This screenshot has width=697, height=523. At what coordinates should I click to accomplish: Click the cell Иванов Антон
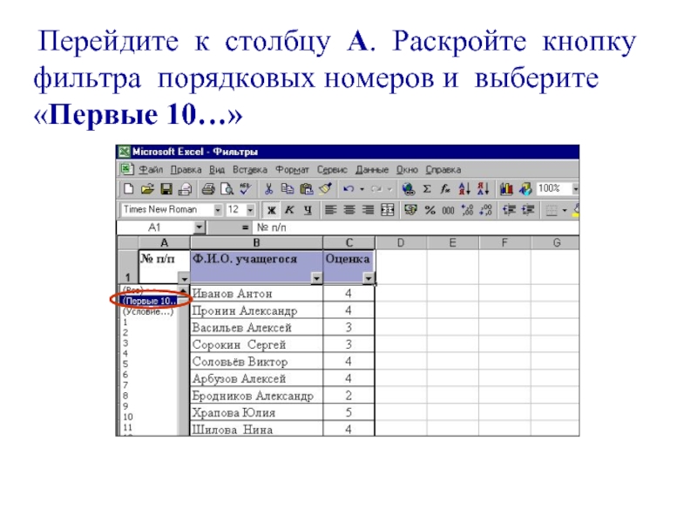256,294
